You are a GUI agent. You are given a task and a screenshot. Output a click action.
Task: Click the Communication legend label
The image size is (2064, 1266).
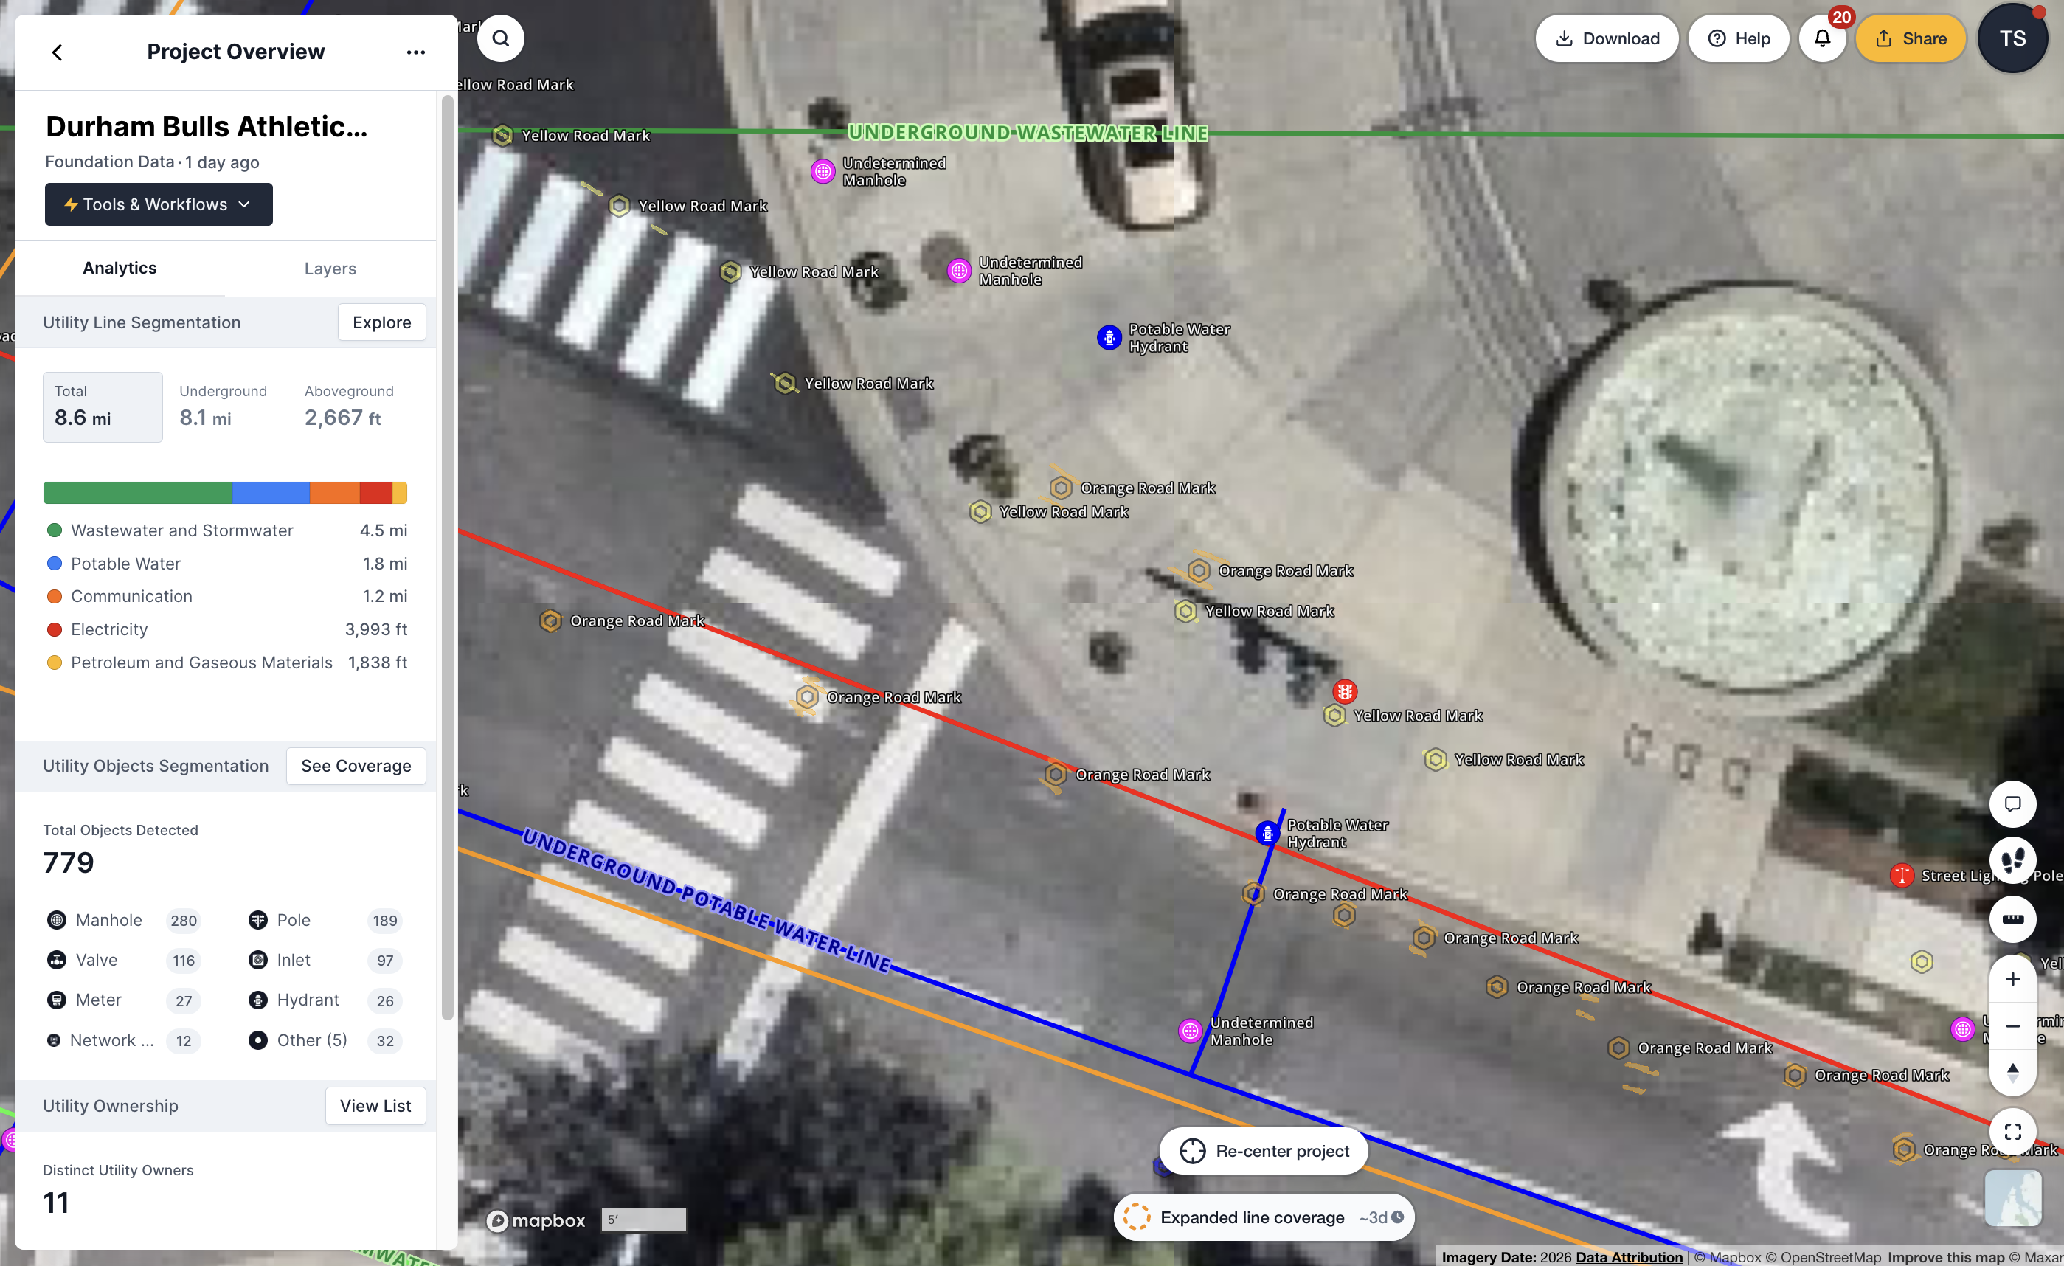click(x=131, y=597)
